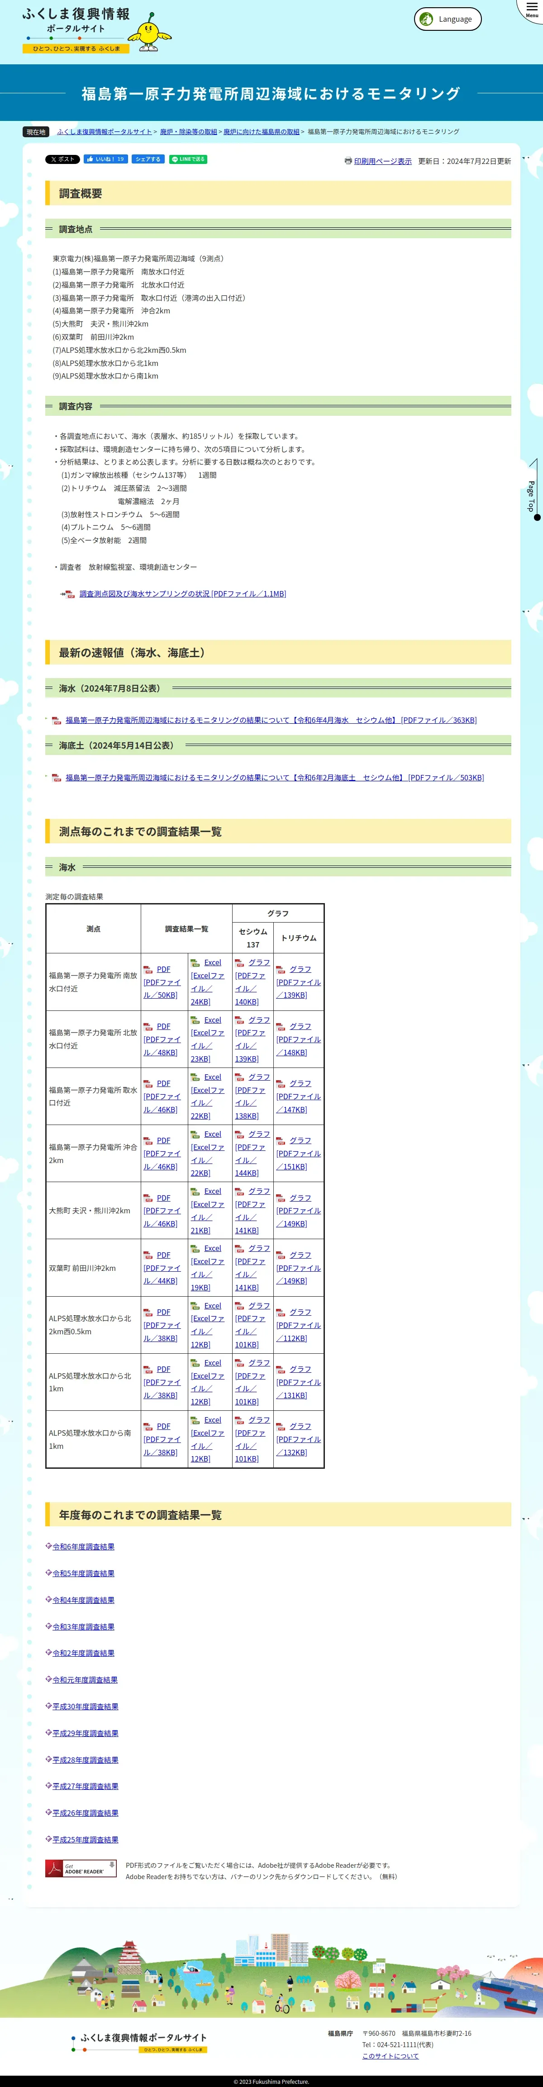Open 令和3年度調査結果
Image resolution: width=543 pixels, height=2087 pixels.
[83, 1627]
